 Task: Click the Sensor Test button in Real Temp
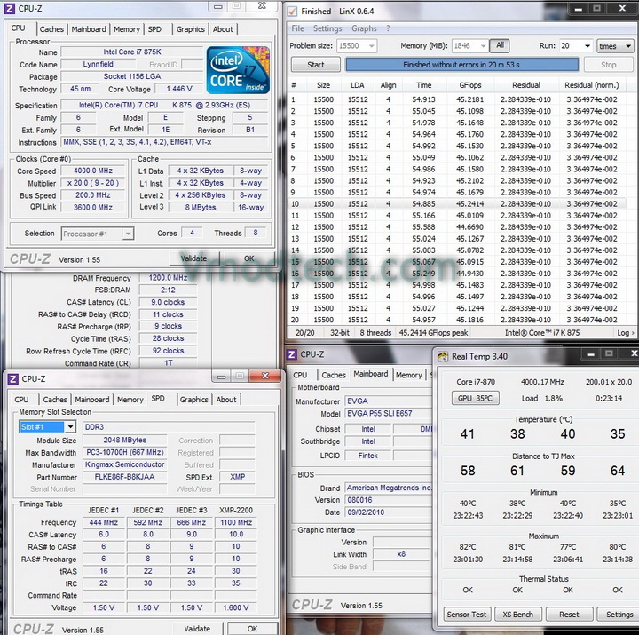point(466,615)
